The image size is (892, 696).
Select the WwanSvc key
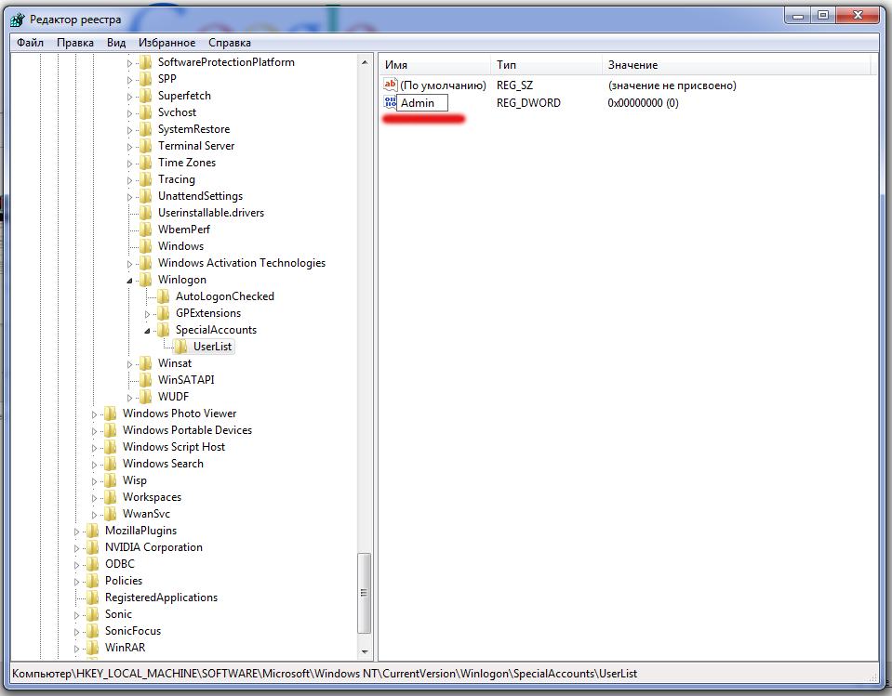146,514
